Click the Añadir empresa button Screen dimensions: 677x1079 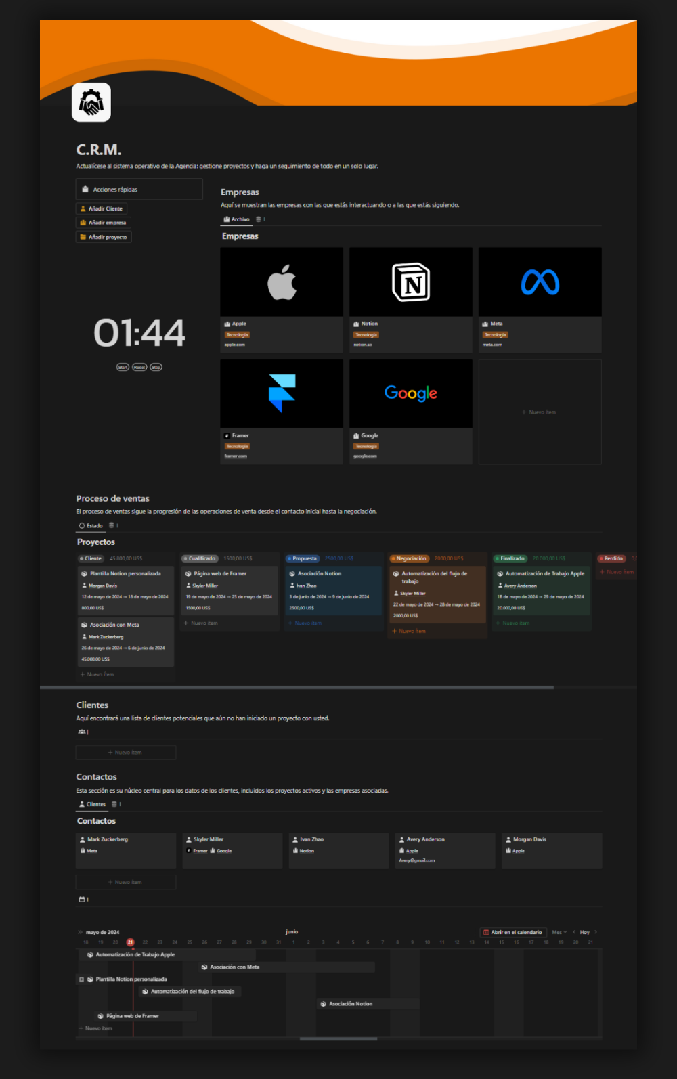coord(103,223)
